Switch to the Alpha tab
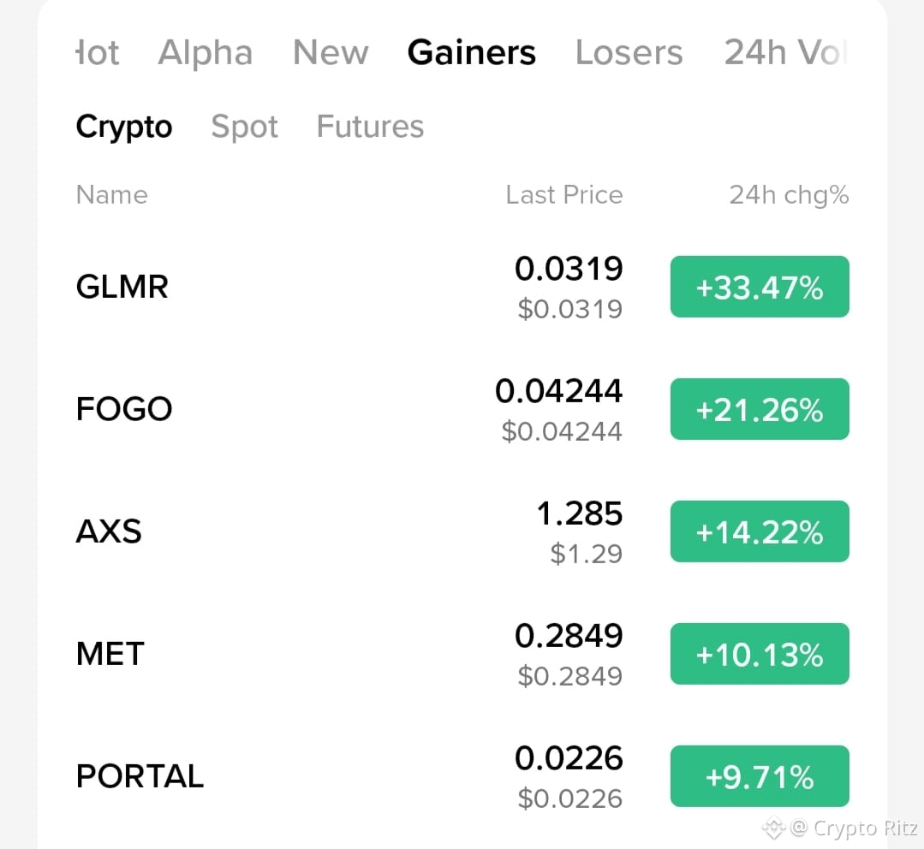This screenshot has height=849, width=924. pyautogui.click(x=205, y=52)
